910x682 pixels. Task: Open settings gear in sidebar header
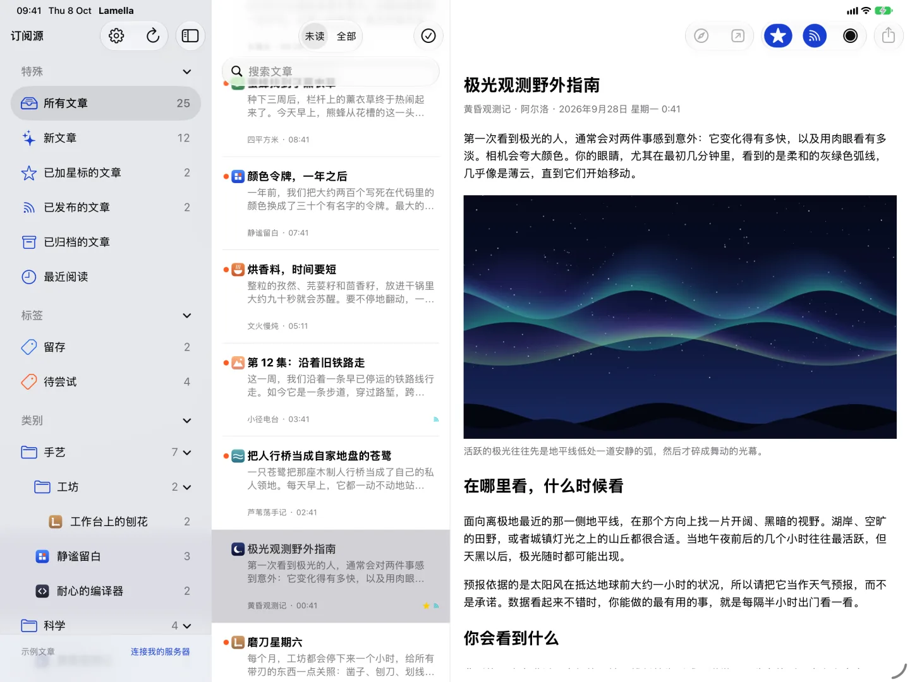pyautogui.click(x=116, y=36)
